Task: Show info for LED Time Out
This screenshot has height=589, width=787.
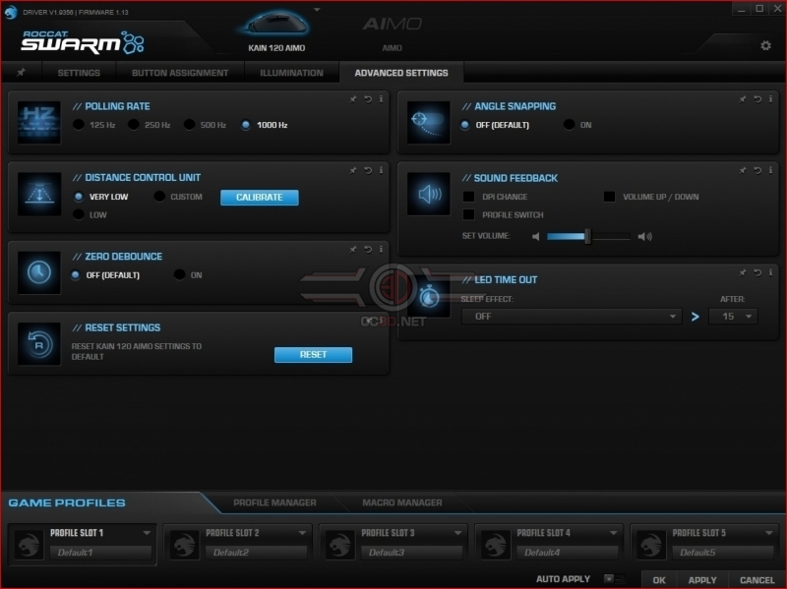Action: [770, 272]
